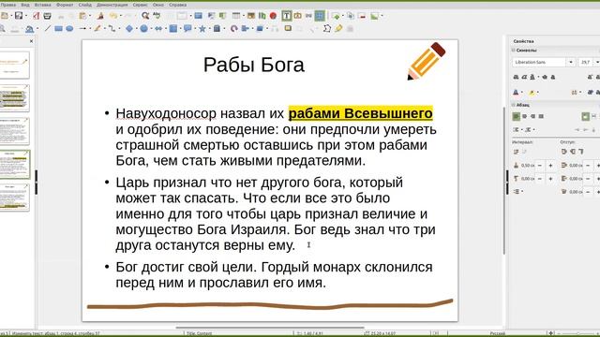Screen dimensions: 600x337
Task: Collapse the Абзац section
Action: pos(514,105)
